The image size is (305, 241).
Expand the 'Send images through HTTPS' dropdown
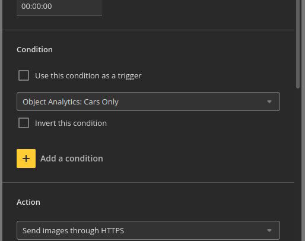(148, 230)
